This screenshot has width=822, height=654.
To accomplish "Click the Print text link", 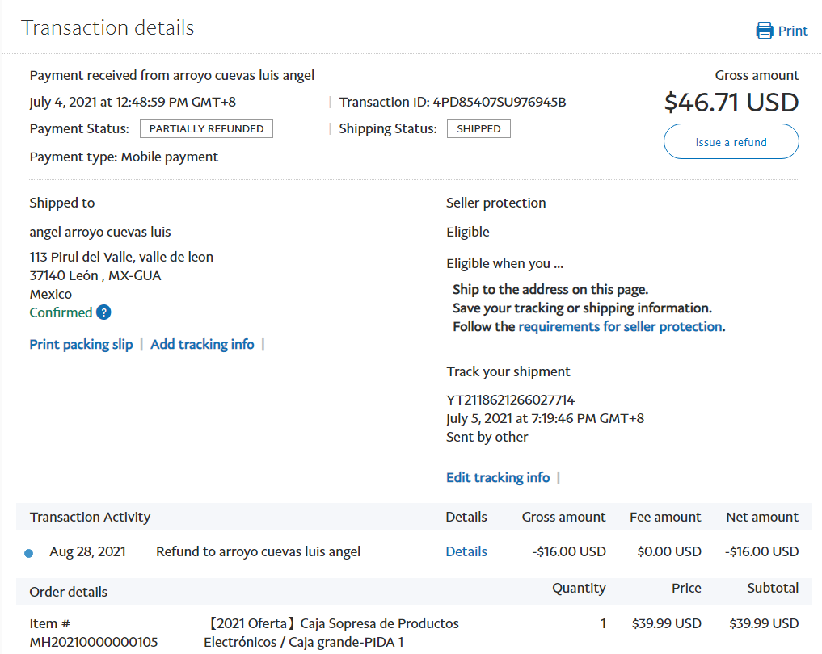I will tap(792, 31).
